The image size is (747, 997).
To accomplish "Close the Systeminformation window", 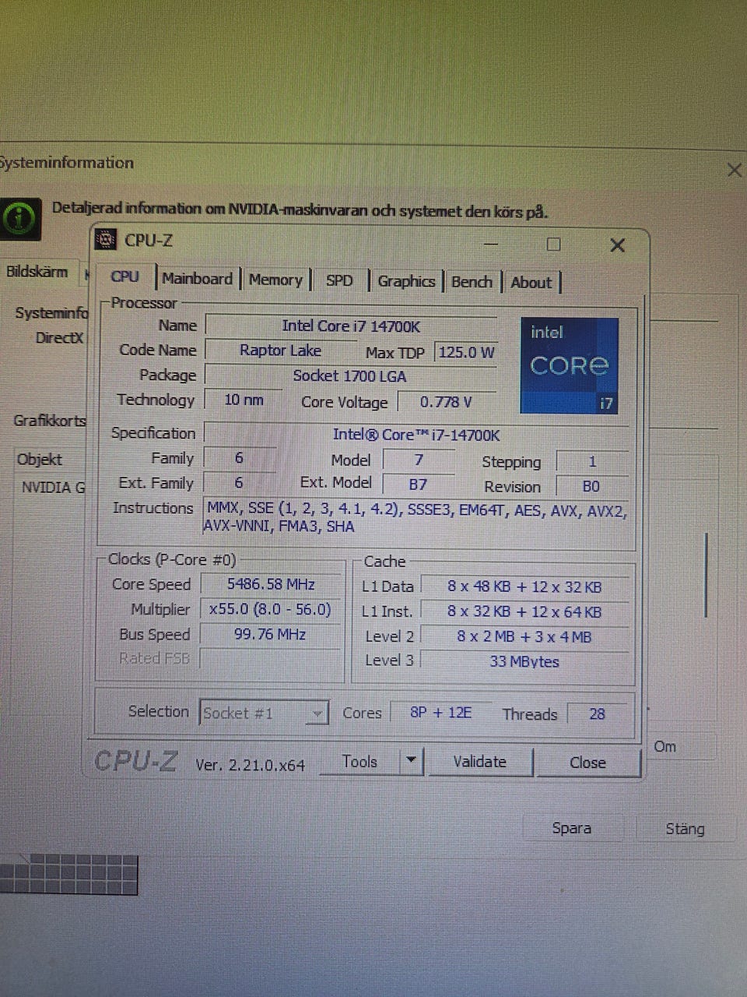I will coord(734,170).
